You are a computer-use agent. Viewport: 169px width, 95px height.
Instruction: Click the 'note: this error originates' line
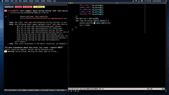tap(37, 44)
